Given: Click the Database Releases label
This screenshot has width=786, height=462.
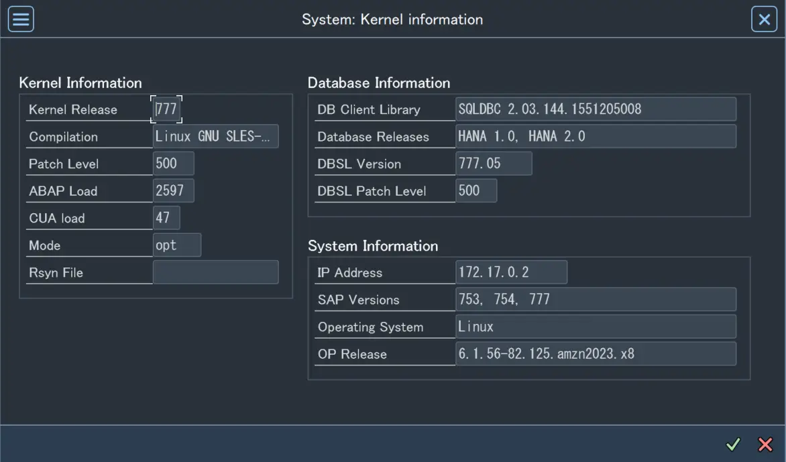Looking at the screenshot, I should [x=374, y=137].
